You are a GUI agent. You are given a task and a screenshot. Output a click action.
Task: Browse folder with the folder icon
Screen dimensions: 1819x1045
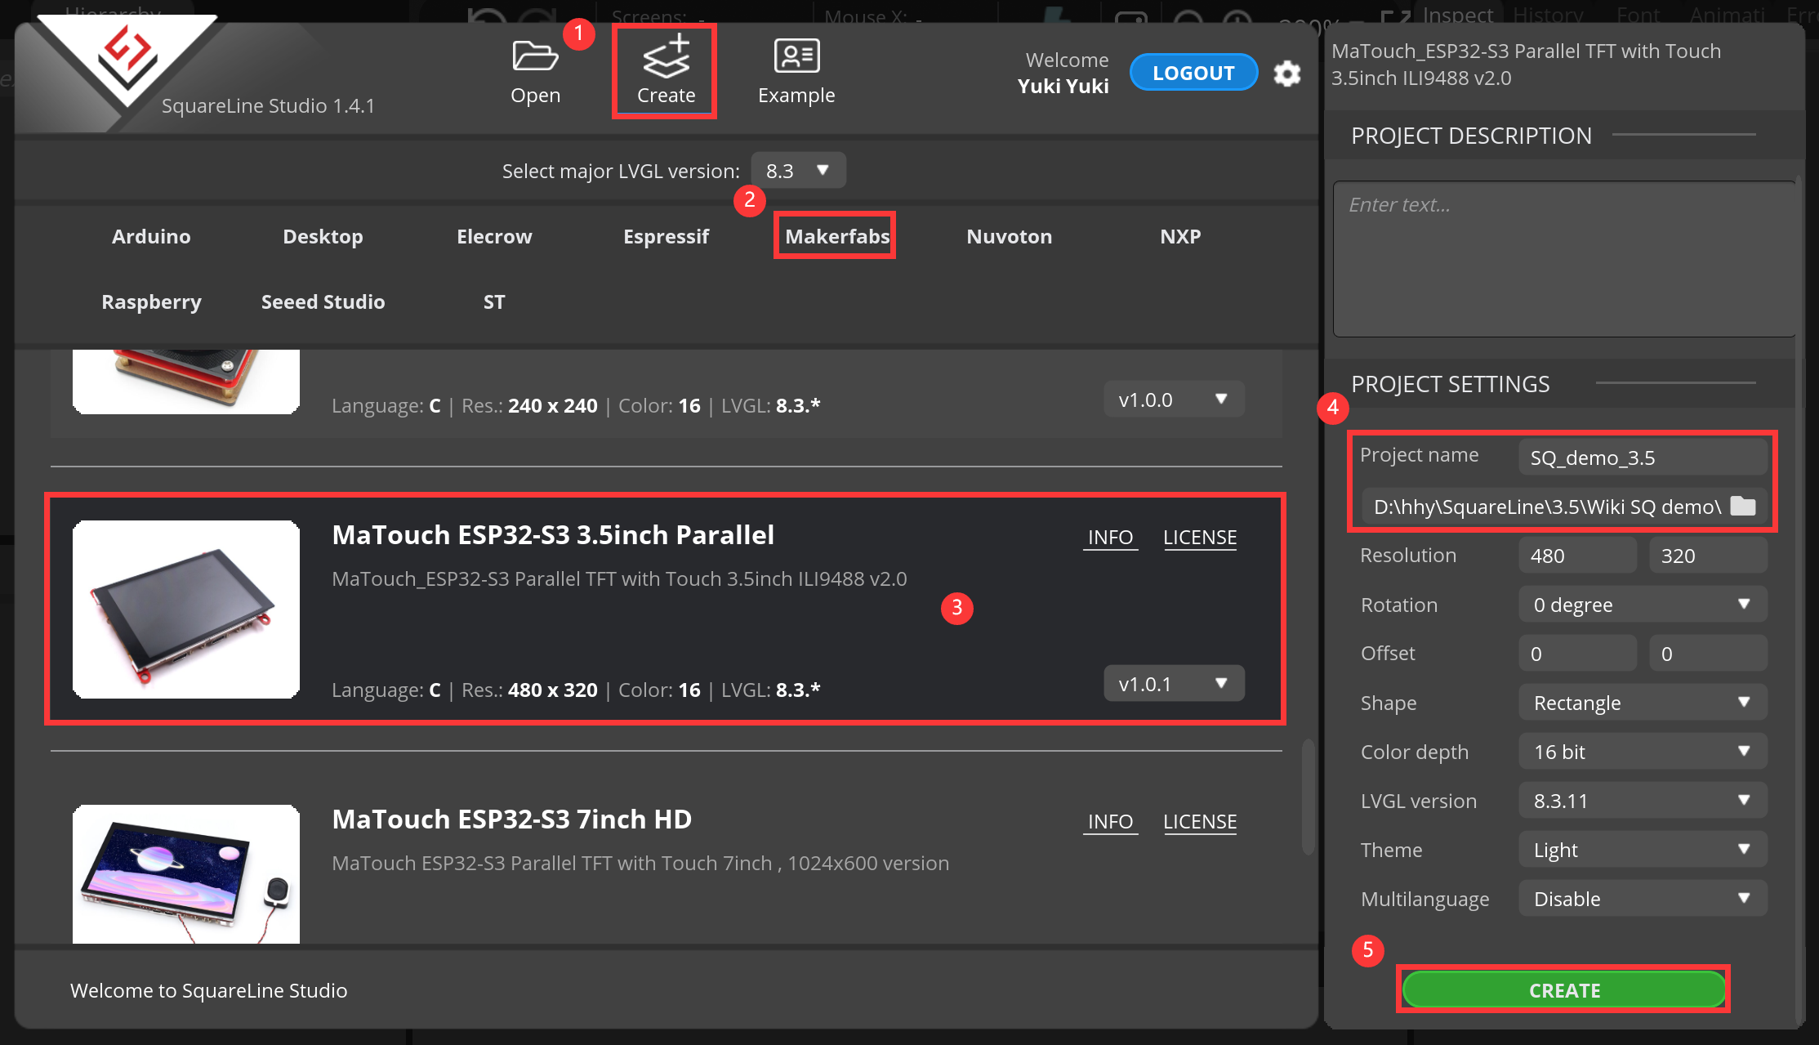[x=1742, y=507]
